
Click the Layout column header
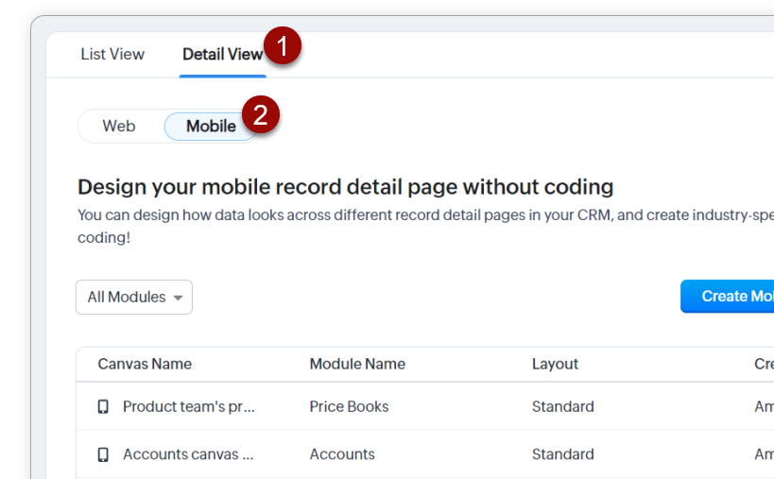555,364
